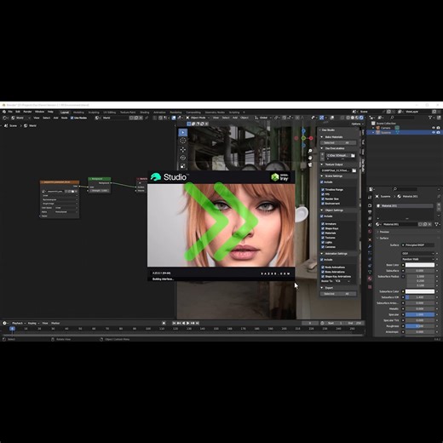
Task: Collapse the Bake Materials section
Action: coord(322,137)
